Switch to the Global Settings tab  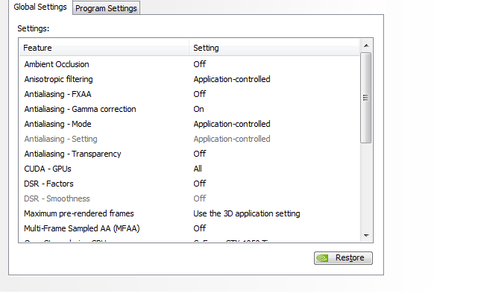(x=40, y=7)
